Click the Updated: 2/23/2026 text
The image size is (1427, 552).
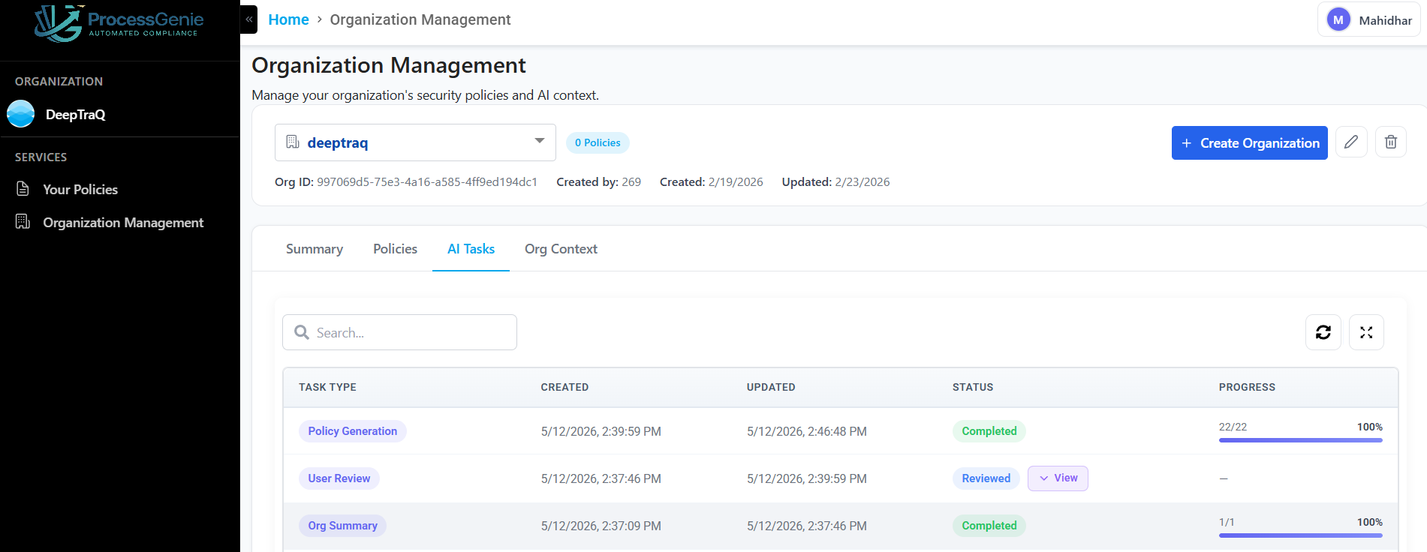pyautogui.click(x=835, y=181)
